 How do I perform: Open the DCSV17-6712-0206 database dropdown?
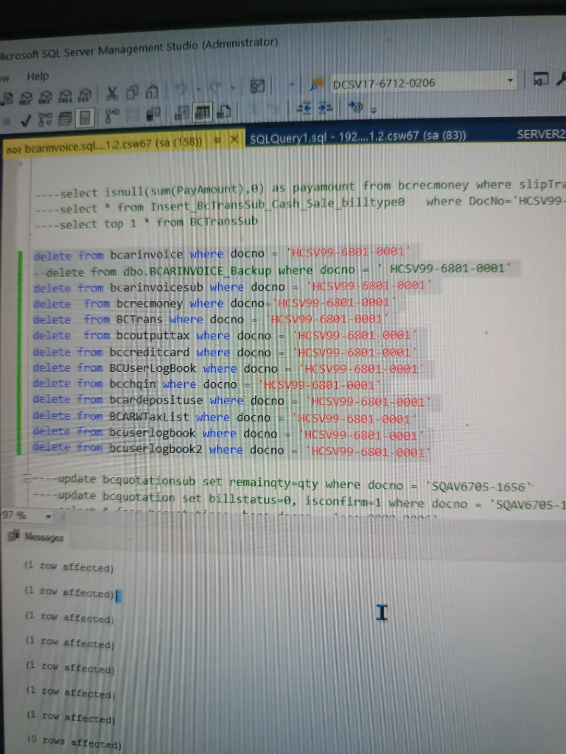[x=510, y=80]
